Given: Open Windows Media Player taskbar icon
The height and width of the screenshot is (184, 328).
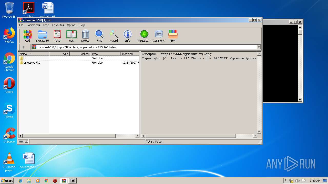Looking at the screenshot, I should pyautogui.click(x=38, y=181).
